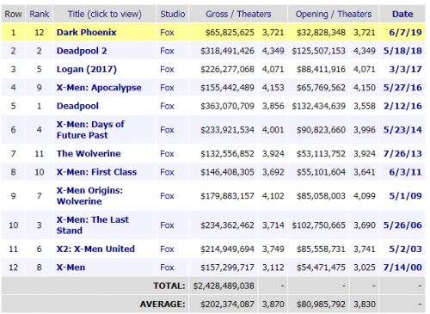Sort by the Gross column header

[x=217, y=14]
